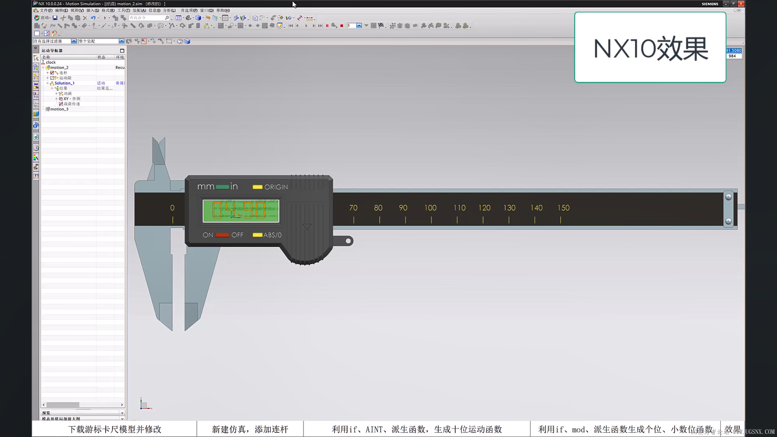Open the robot system scenes sidebar icon
Screen dimensions: 777x437
tap(36, 167)
